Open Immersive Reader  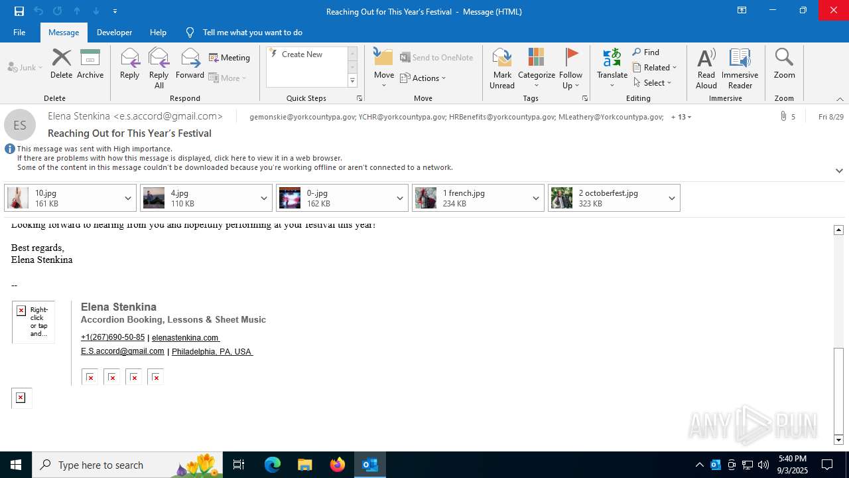[740, 68]
